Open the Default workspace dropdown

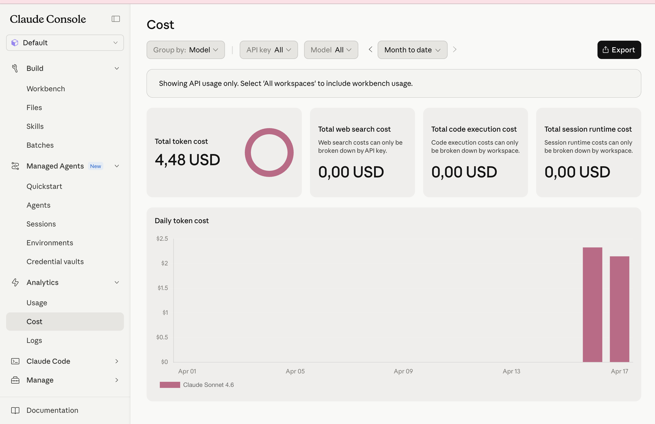coord(65,43)
